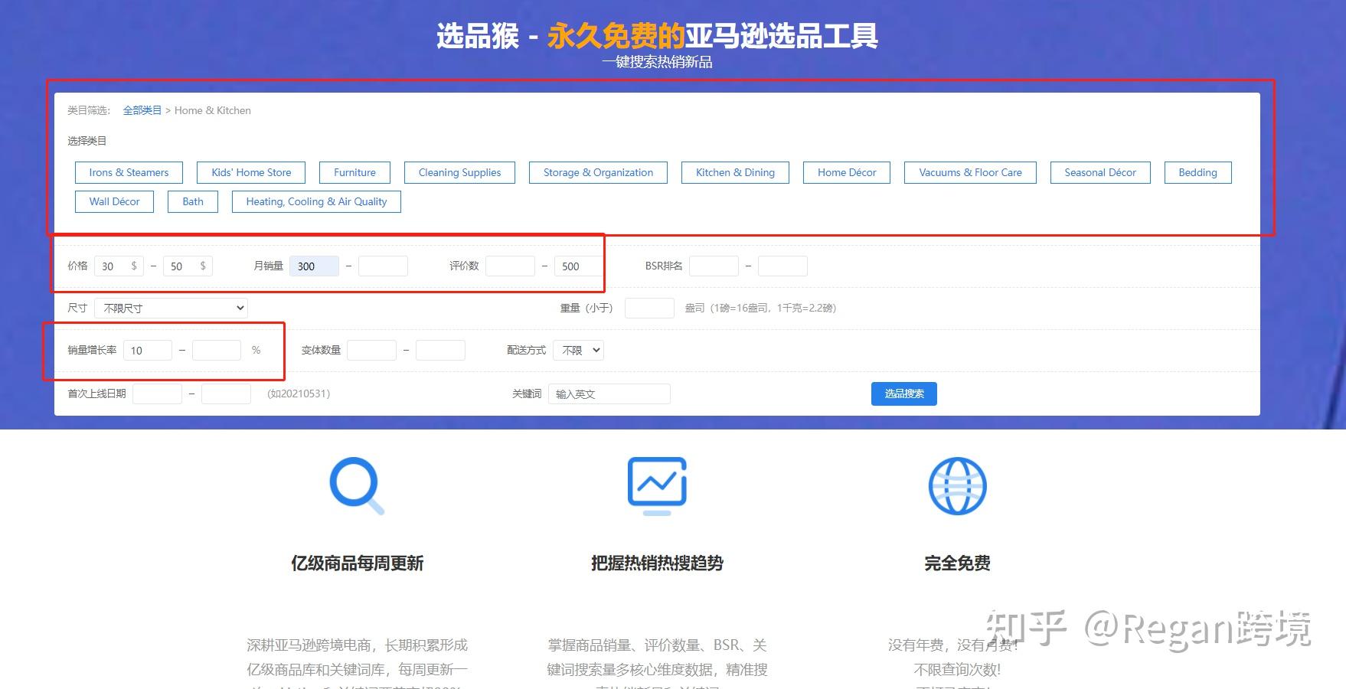The height and width of the screenshot is (689, 1346).
Task: Click the 重量 weight input field
Action: [649, 308]
